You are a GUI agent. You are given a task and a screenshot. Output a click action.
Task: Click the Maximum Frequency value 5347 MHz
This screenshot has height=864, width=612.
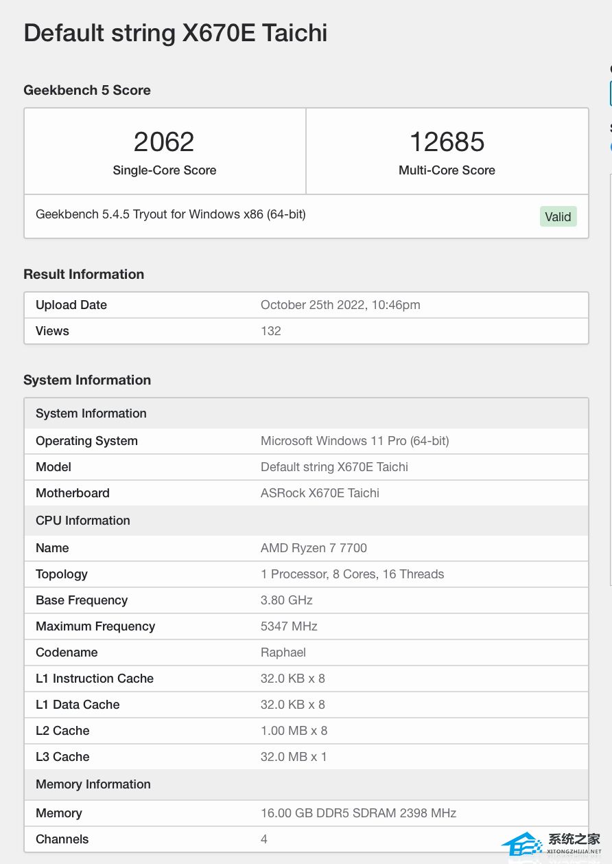[289, 626]
